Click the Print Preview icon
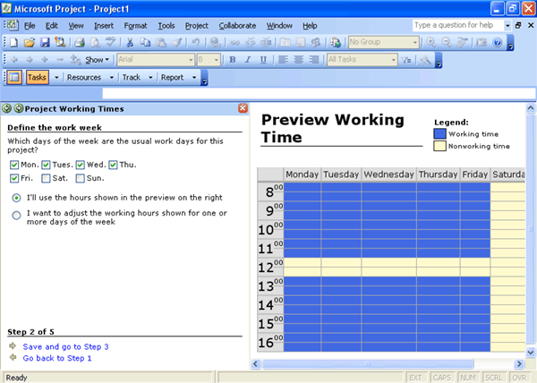The height and width of the screenshot is (383, 537). click(x=95, y=42)
